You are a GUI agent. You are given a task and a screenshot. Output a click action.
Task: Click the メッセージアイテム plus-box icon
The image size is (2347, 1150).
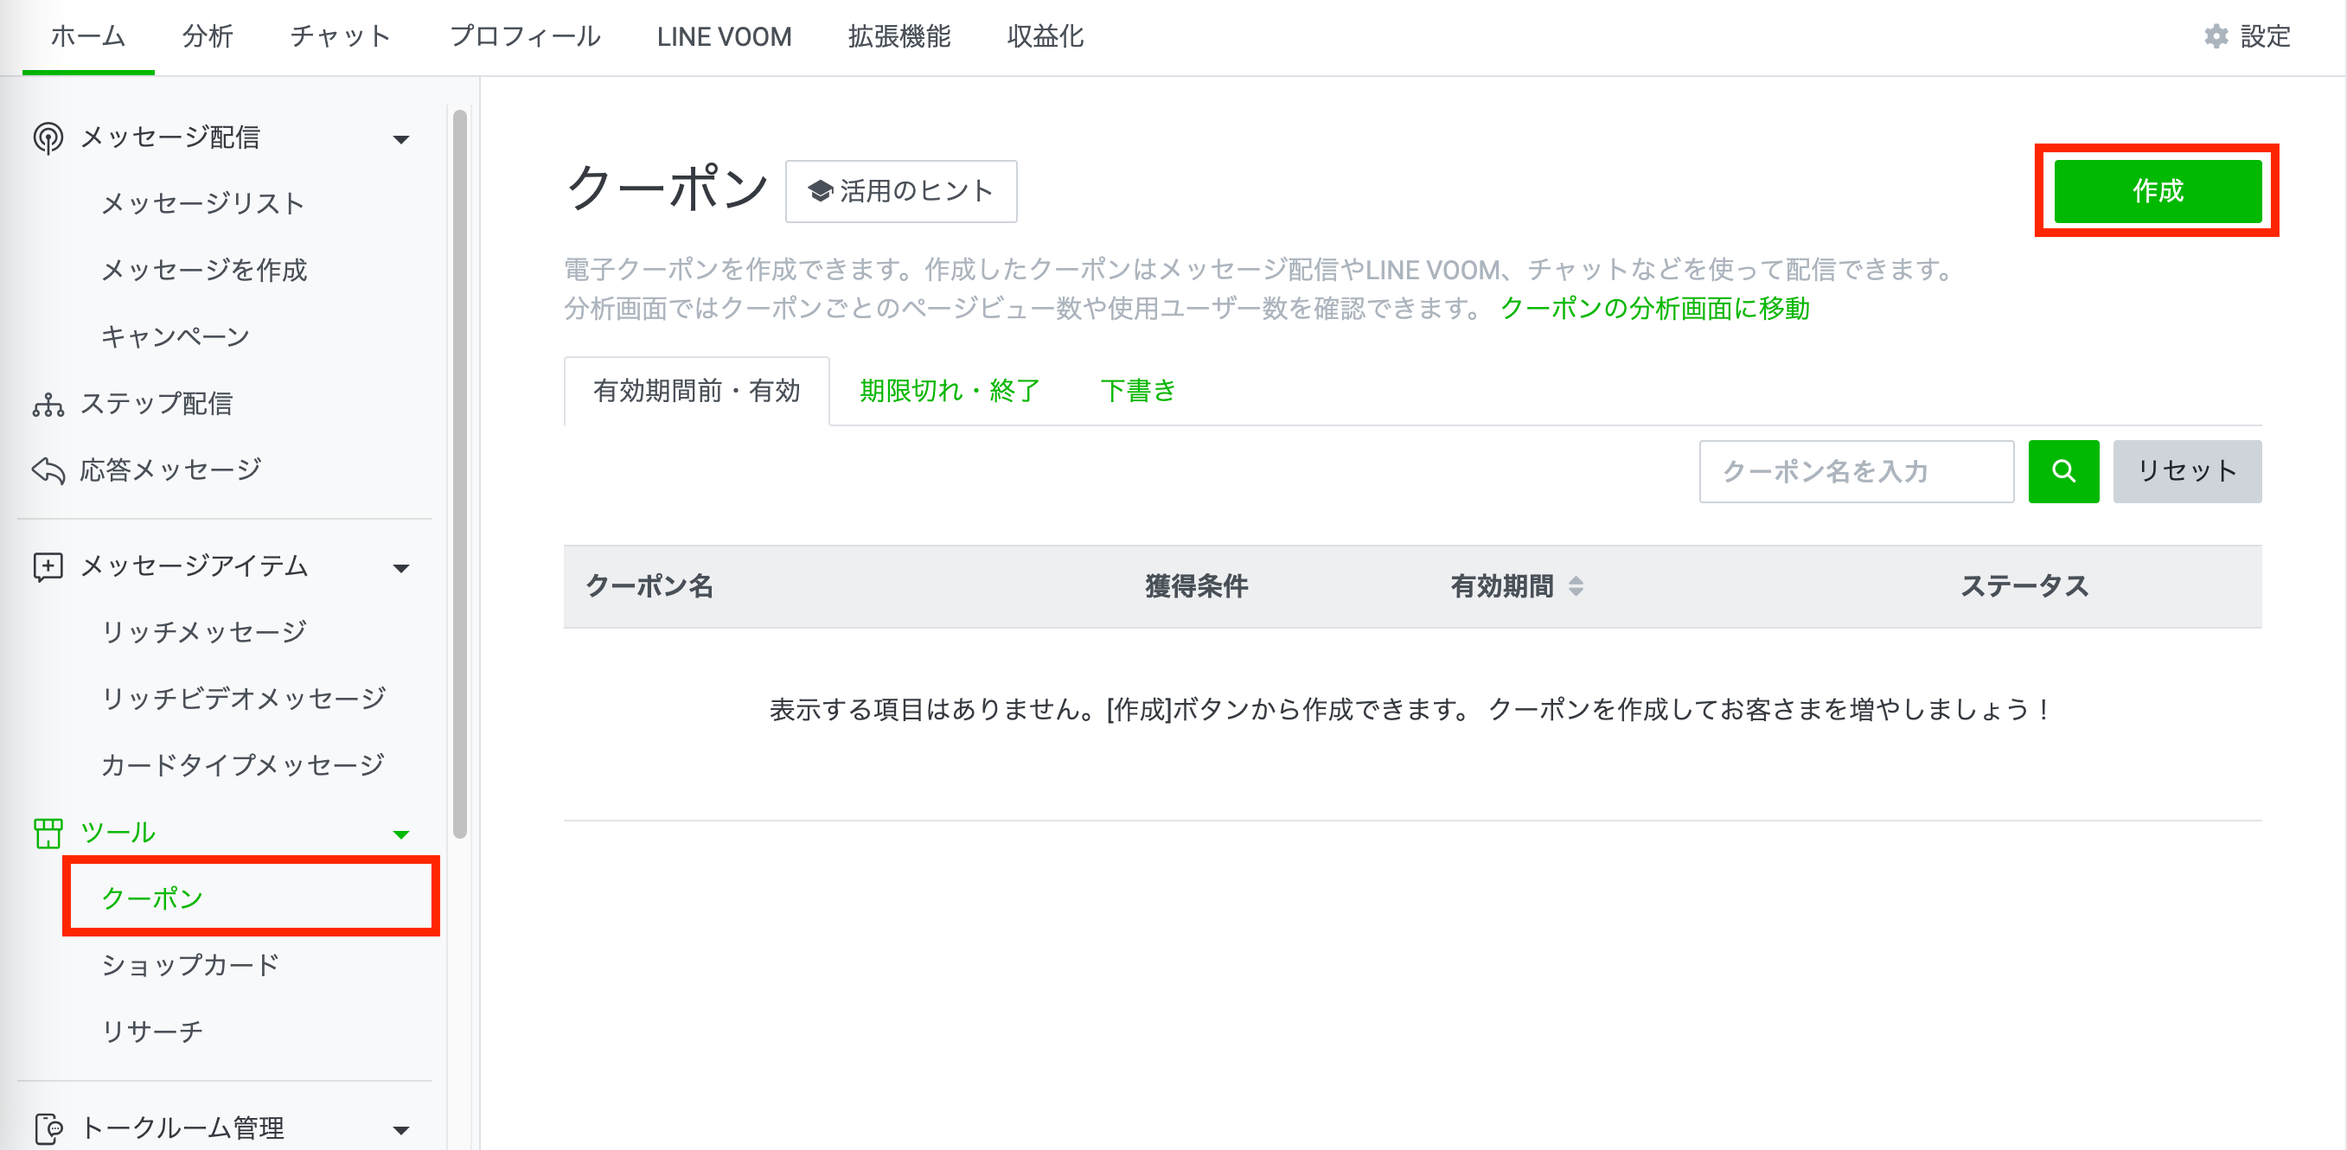pyautogui.click(x=48, y=565)
